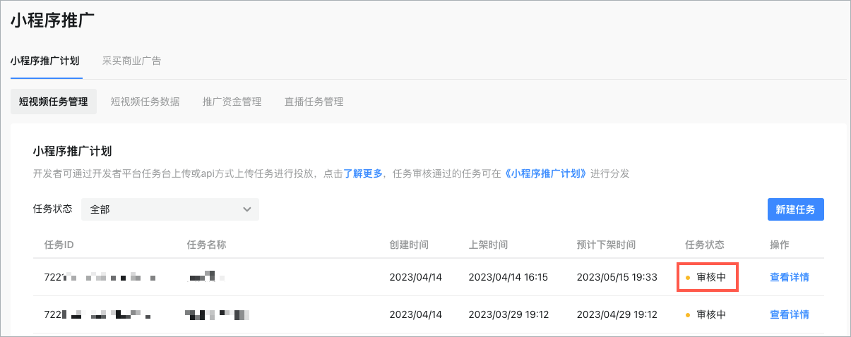The height and width of the screenshot is (337, 851).
Task: Switch to the 直播任务管理 sub-tab
Action: pyautogui.click(x=314, y=102)
